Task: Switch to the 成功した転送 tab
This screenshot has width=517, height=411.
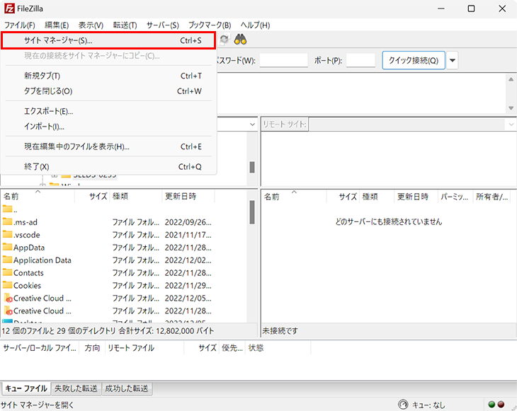Action: coord(127,388)
